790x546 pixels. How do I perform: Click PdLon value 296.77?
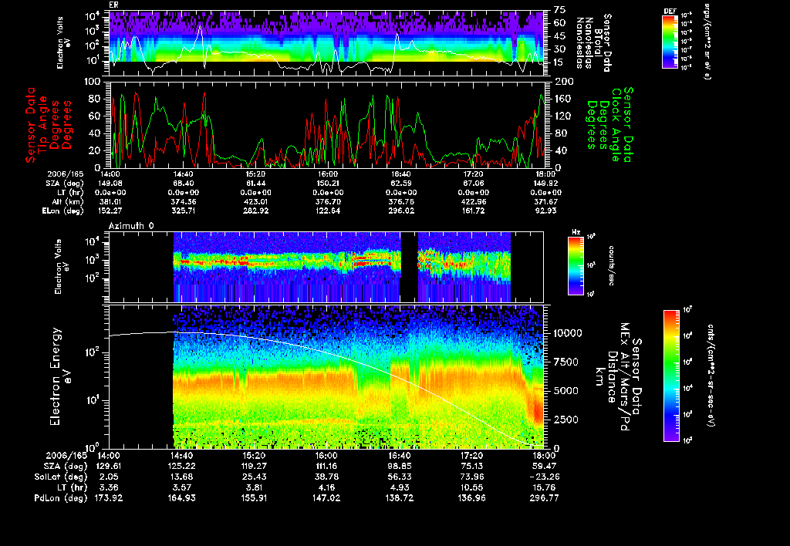click(544, 498)
